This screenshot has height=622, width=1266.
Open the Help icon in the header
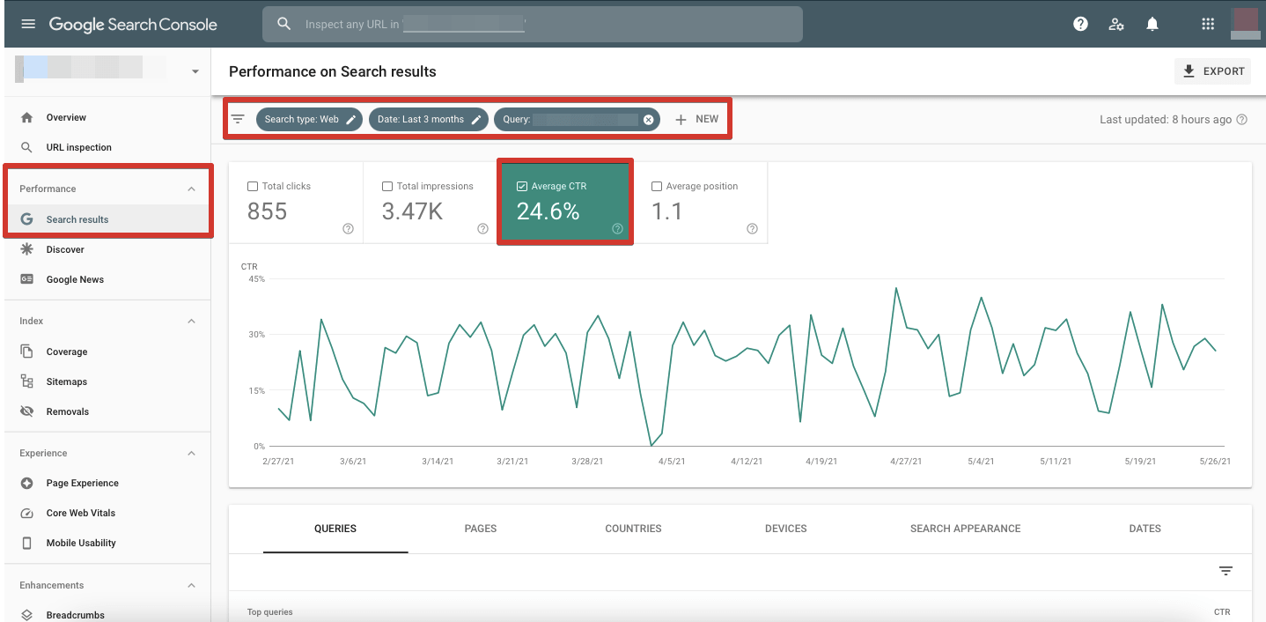pos(1081,24)
